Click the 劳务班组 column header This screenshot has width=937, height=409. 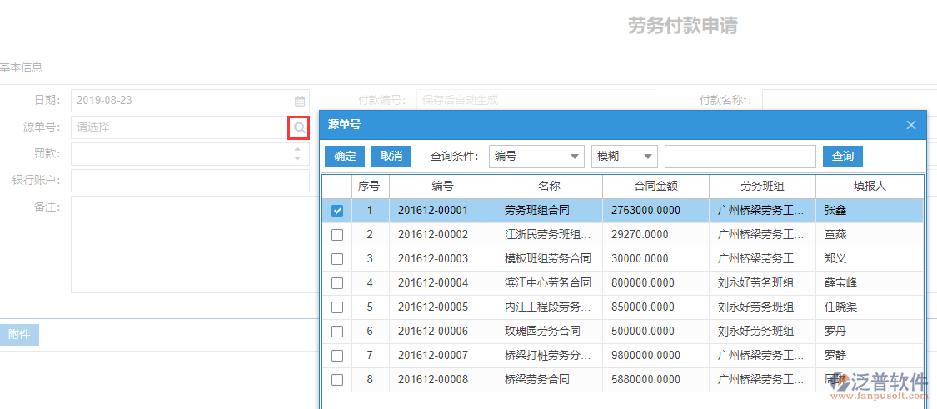[762, 187]
